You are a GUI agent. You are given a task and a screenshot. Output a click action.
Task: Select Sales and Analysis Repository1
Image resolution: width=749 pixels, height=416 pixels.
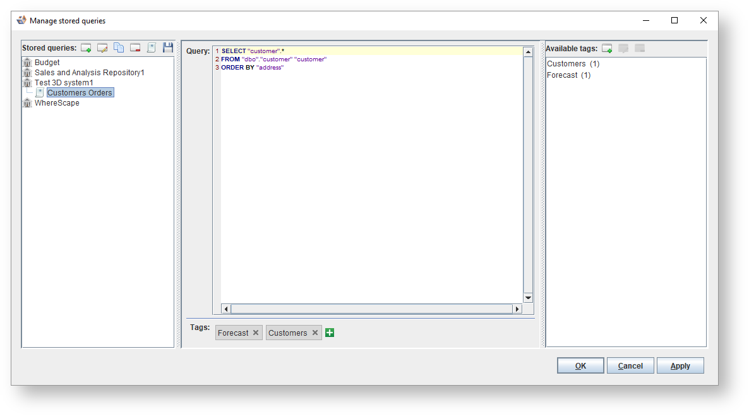pyautogui.click(x=89, y=73)
